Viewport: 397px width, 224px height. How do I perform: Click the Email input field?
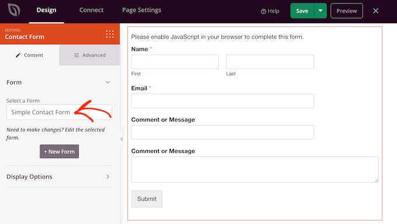point(222,101)
